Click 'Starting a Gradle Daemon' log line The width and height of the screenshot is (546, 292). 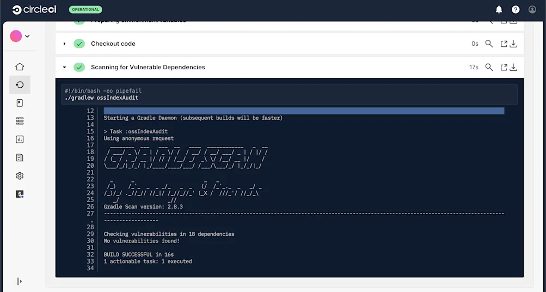tap(193, 118)
